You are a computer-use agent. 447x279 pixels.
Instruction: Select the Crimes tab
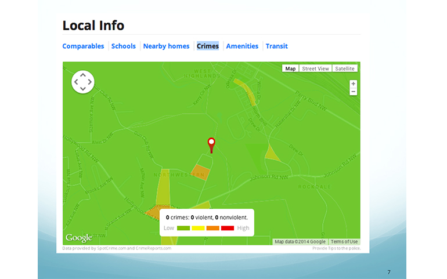[x=208, y=46]
